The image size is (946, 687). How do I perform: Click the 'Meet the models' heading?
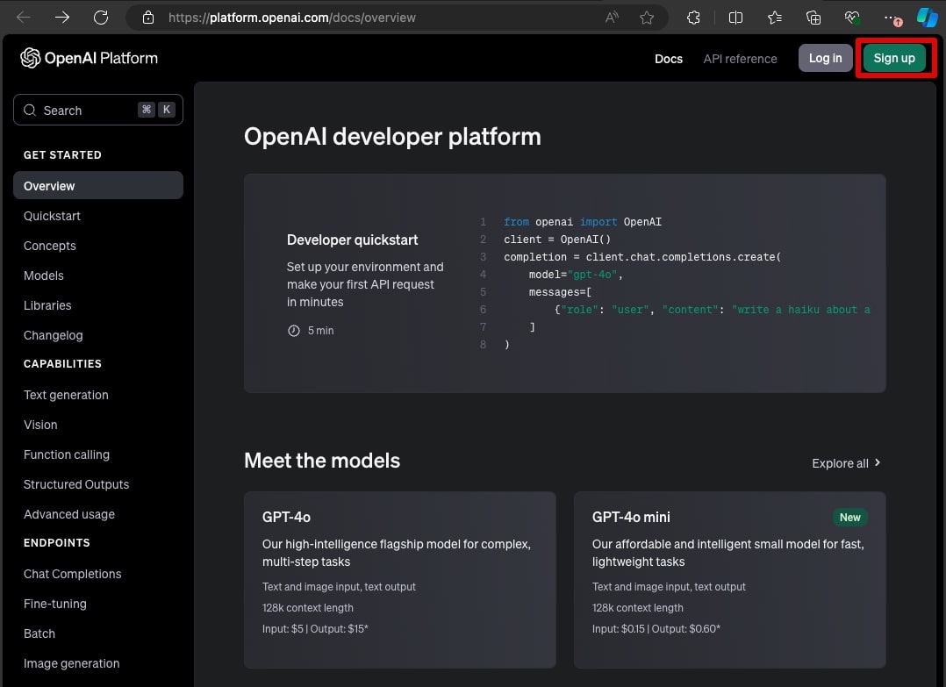point(322,461)
